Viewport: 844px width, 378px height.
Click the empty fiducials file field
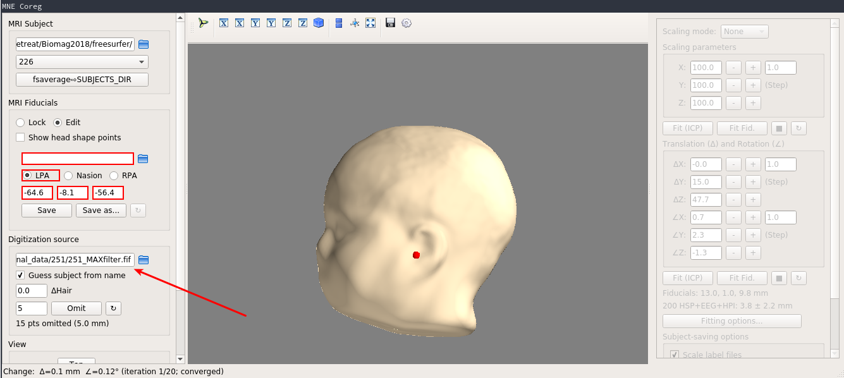(78, 159)
